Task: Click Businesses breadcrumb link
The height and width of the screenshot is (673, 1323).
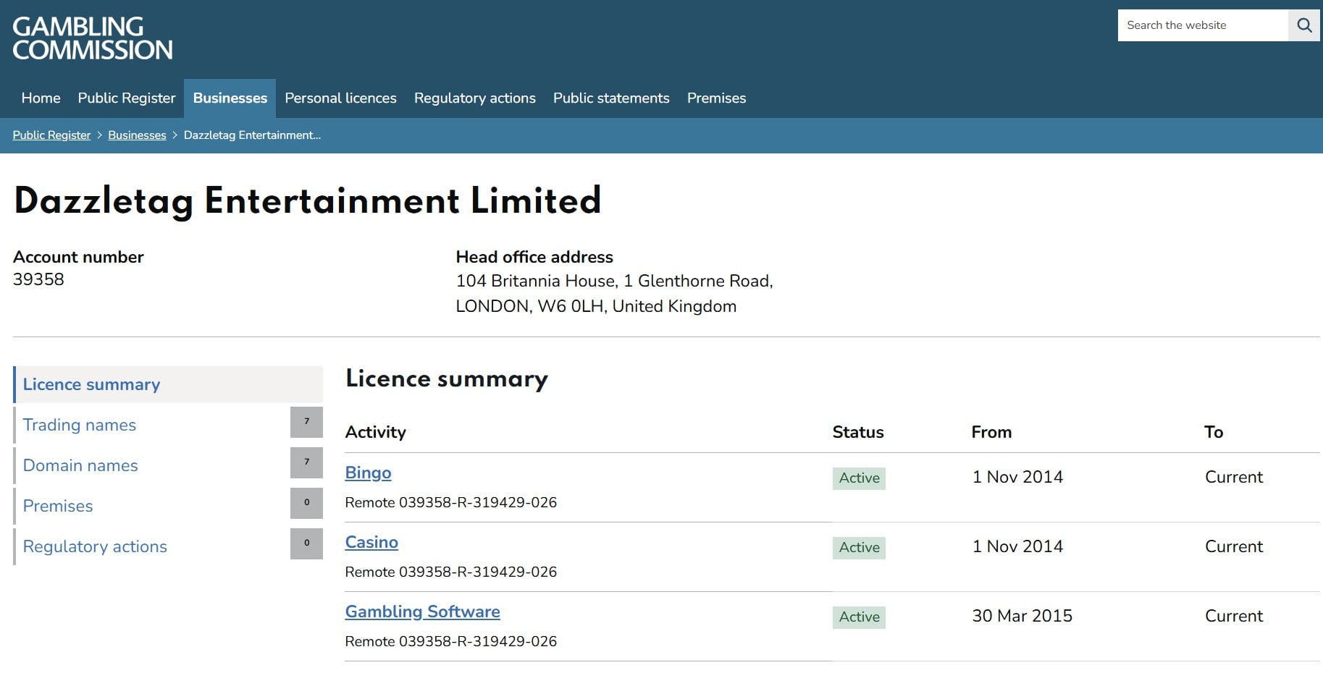Action: 137,135
